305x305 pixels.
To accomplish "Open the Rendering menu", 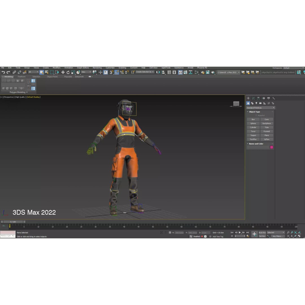I will 97,68.
